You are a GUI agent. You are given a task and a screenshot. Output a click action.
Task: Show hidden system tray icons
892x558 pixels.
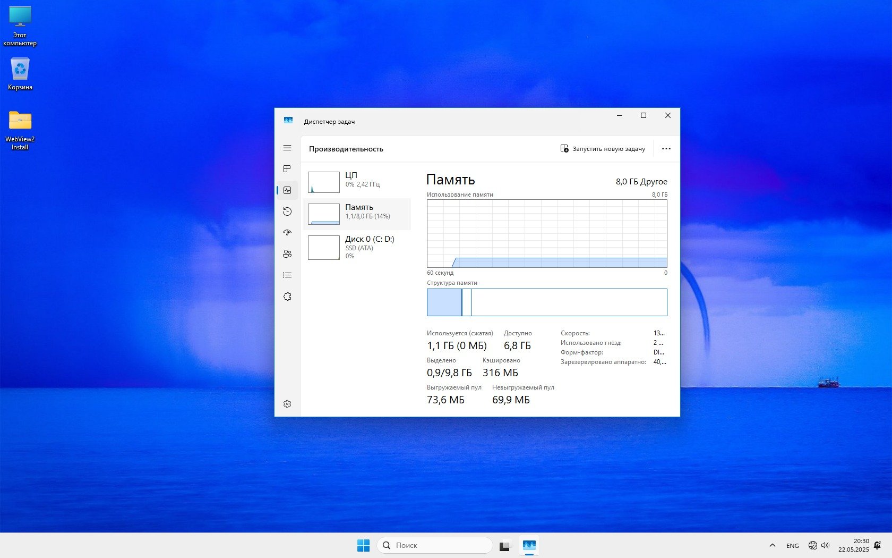[772, 545]
